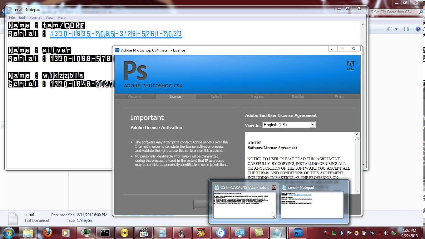
Task: Open Windows Explorer from the taskbar
Action: tap(28, 232)
